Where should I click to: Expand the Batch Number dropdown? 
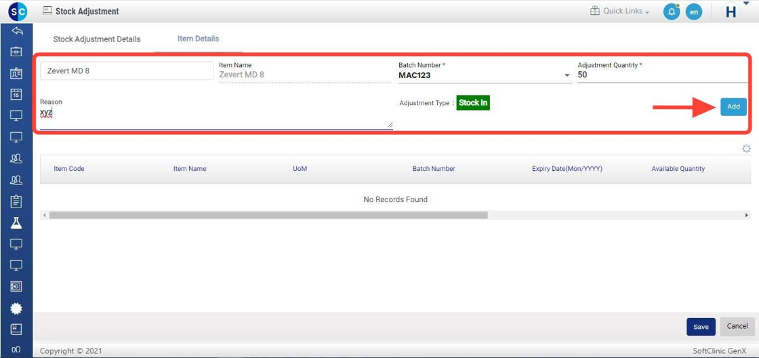click(567, 75)
